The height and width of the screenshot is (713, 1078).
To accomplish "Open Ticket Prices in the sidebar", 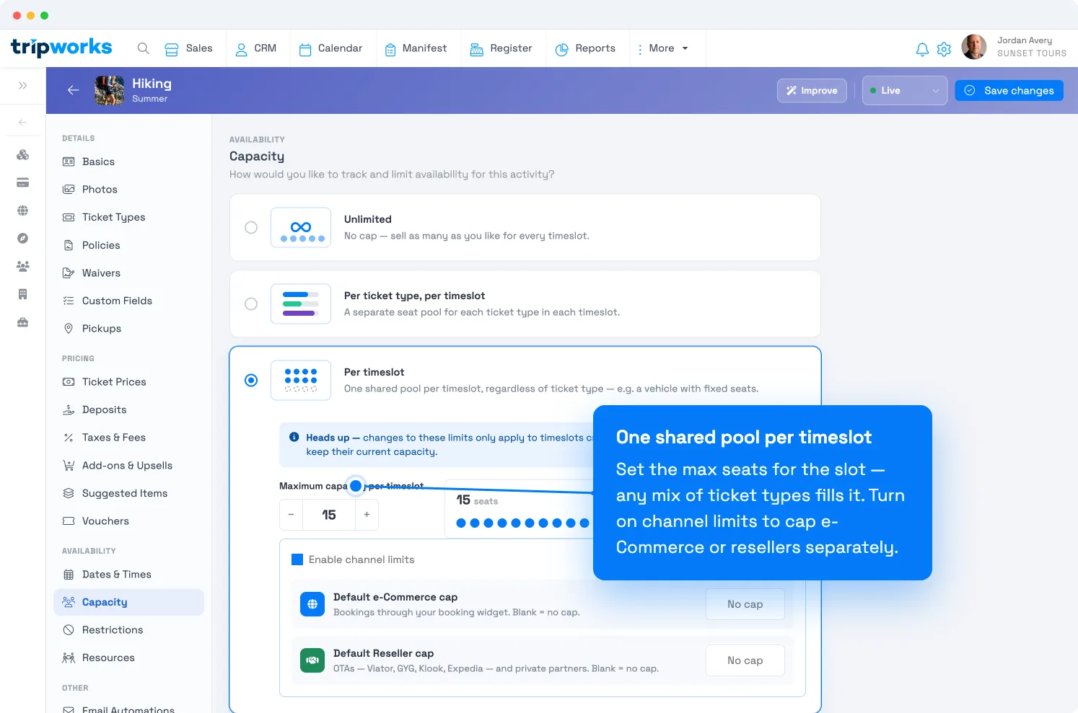I will pos(114,382).
